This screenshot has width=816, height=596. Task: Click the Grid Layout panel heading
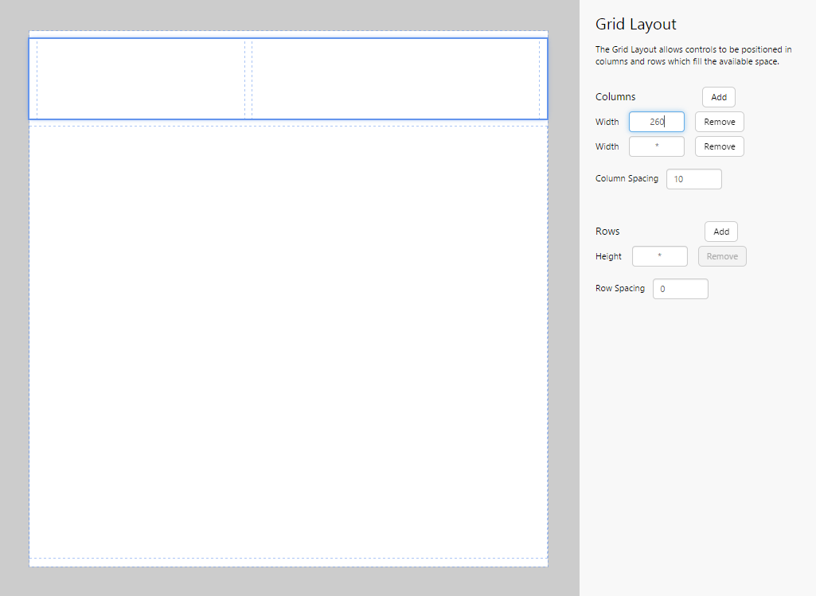pyautogui.click(x=635, y=24)
